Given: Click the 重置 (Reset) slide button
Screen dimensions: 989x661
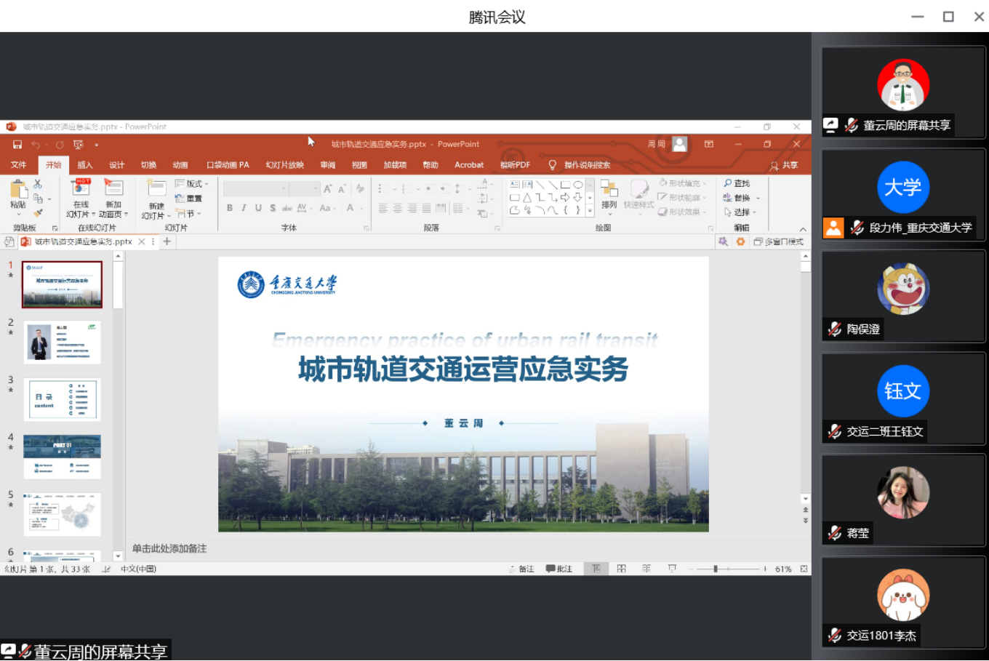Looking at the screenshot, I should pos(188,199).
